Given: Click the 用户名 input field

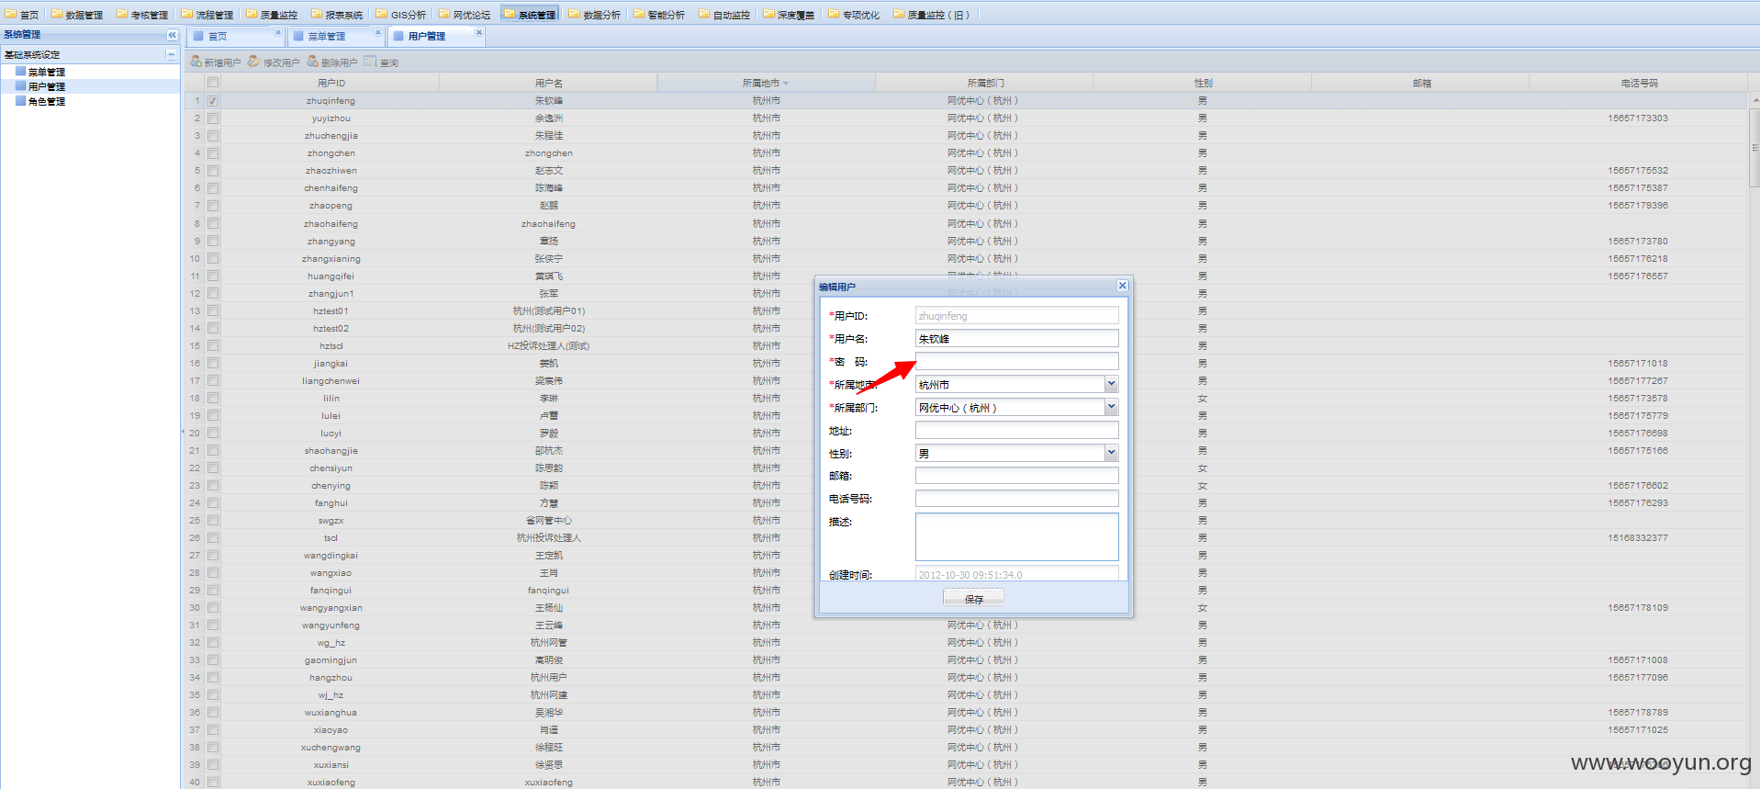Looking at the screenshot, I should (1016, 338).
